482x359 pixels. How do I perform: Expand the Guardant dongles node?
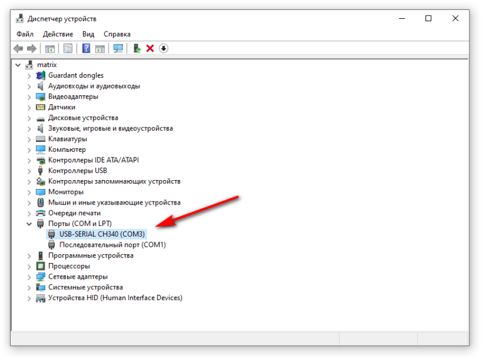[29, 75]
